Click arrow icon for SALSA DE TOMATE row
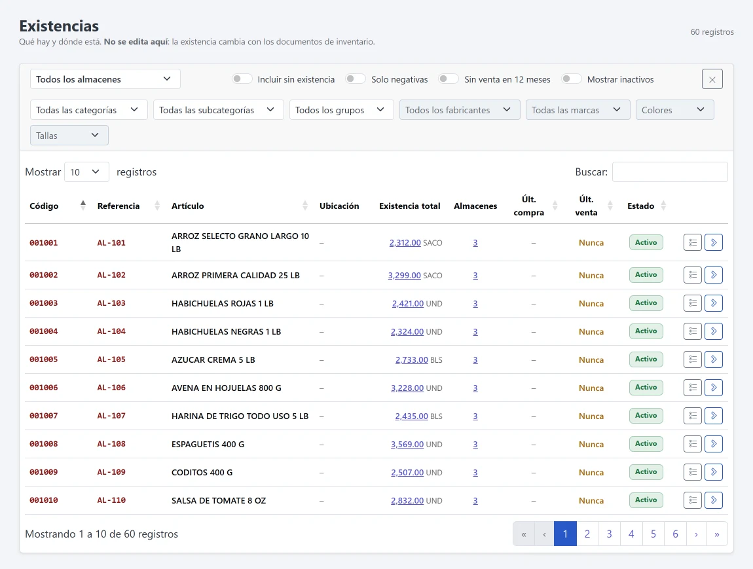The height and width of the screenshot is (569, 753). coord(714,500)
